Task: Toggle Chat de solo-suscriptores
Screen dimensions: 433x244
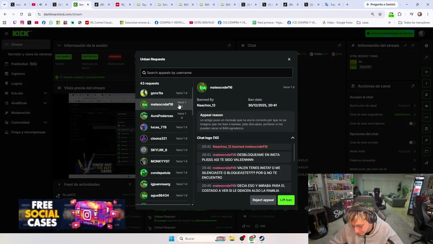Action: coord(411,124)
